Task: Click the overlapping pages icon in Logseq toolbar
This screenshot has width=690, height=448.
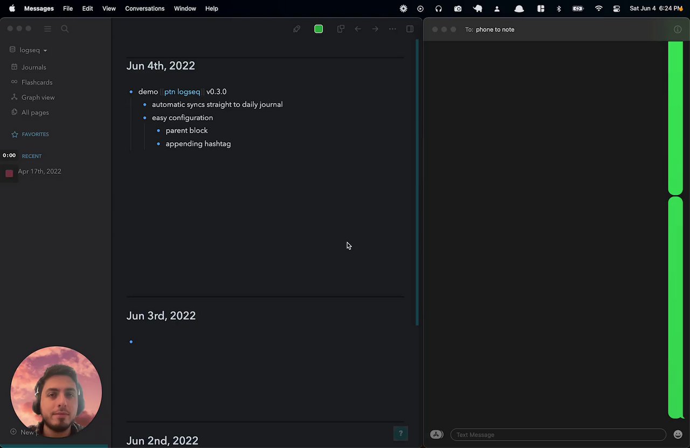Action: pyautogui.click(x=341, y=29)
